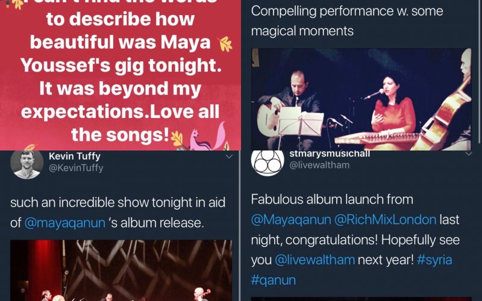The image size is (482, 301).
Task: Follow the #qanun hashtag
Action: [x=274, y=280]
